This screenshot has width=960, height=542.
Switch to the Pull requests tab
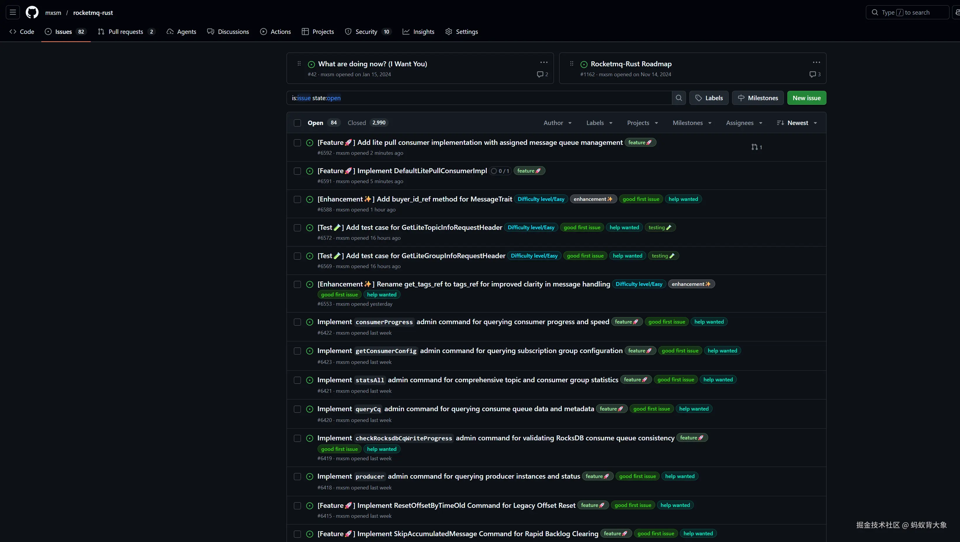(x=126, y=32)
